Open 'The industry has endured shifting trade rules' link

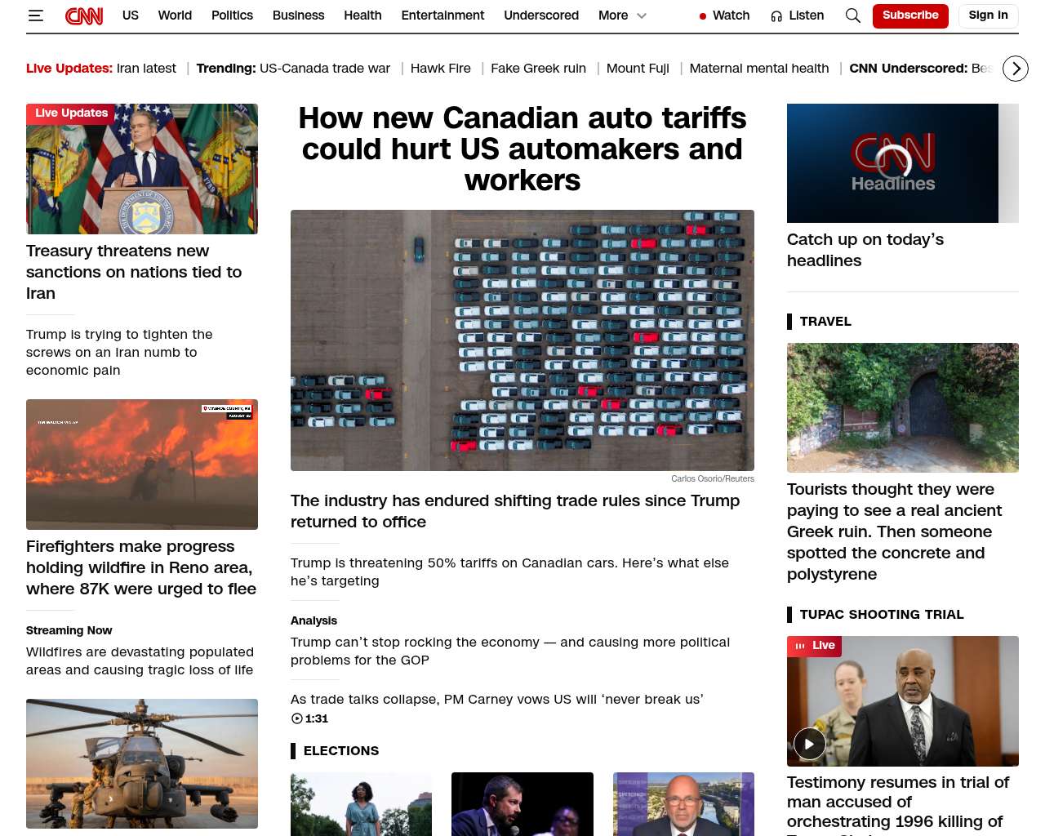(515, 511)
